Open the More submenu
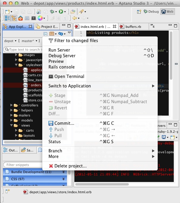180x203 pixels. [x=100, y=156]
